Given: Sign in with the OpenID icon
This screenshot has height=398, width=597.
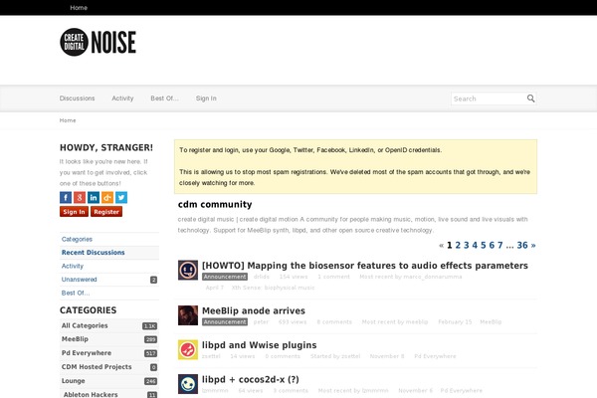Looking at the screenshot, I should click(107, 197).
